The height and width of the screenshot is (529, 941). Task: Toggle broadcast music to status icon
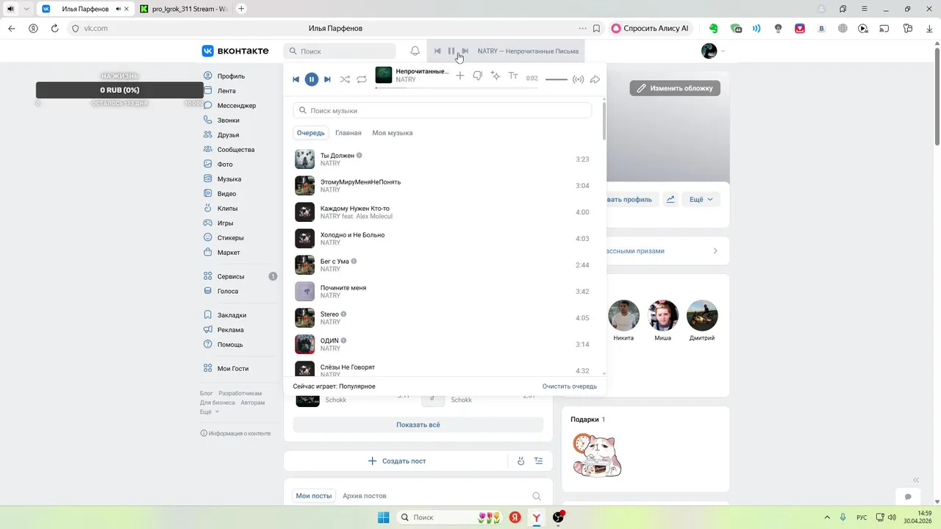579,79
